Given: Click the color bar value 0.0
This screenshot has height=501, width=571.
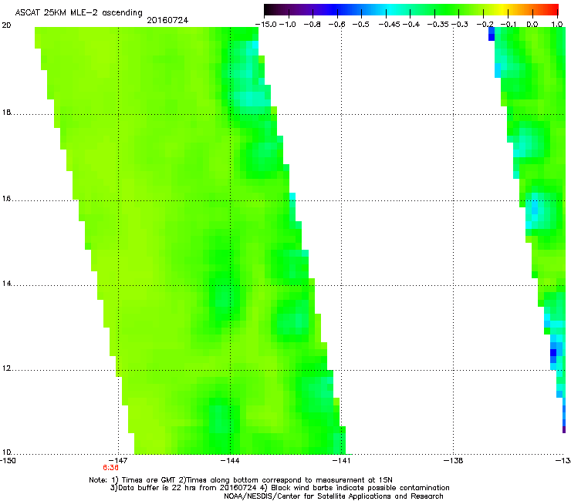Looking at the screenshot, I should (532, 25).
